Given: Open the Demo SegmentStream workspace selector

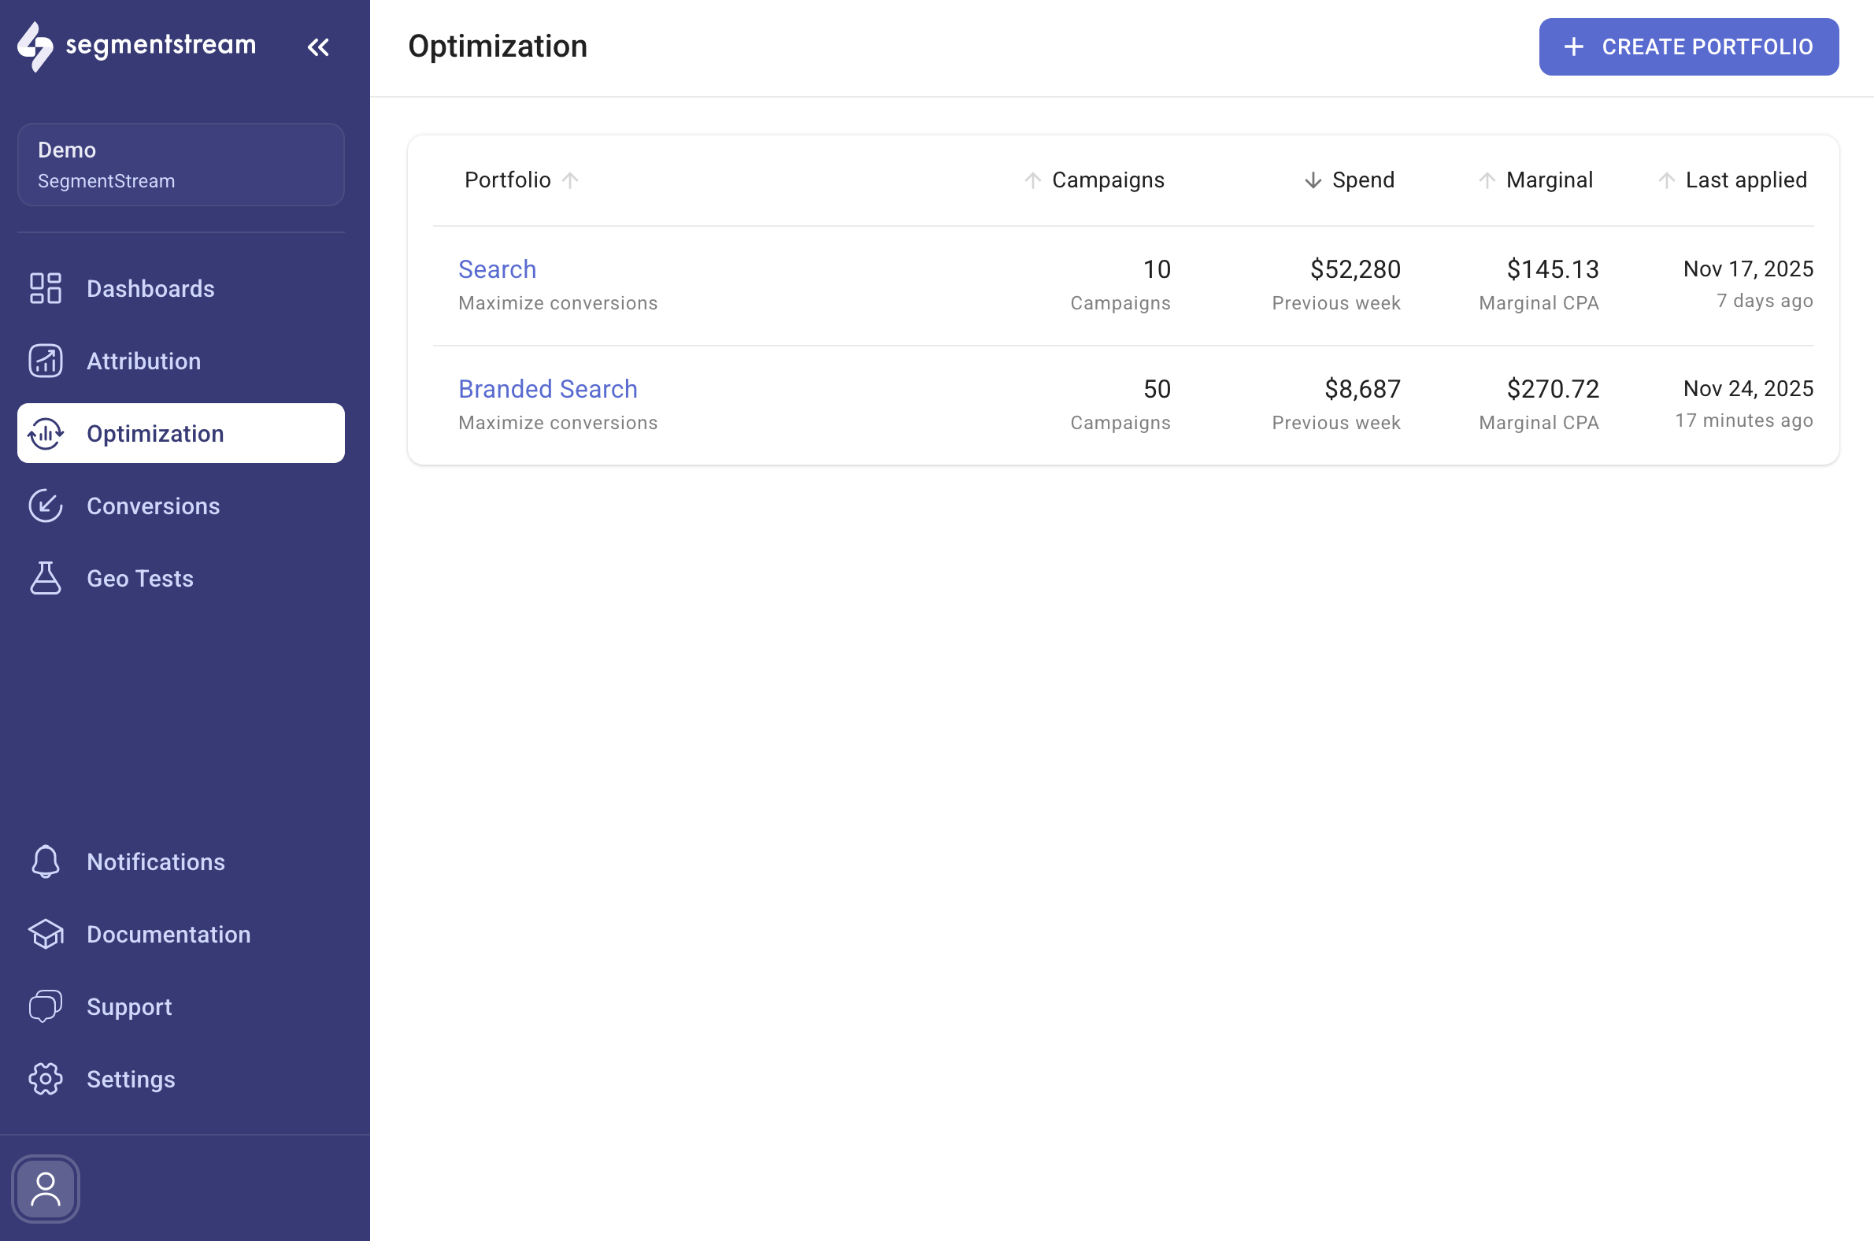Looking at the screenshot, I should click(180, 164).
